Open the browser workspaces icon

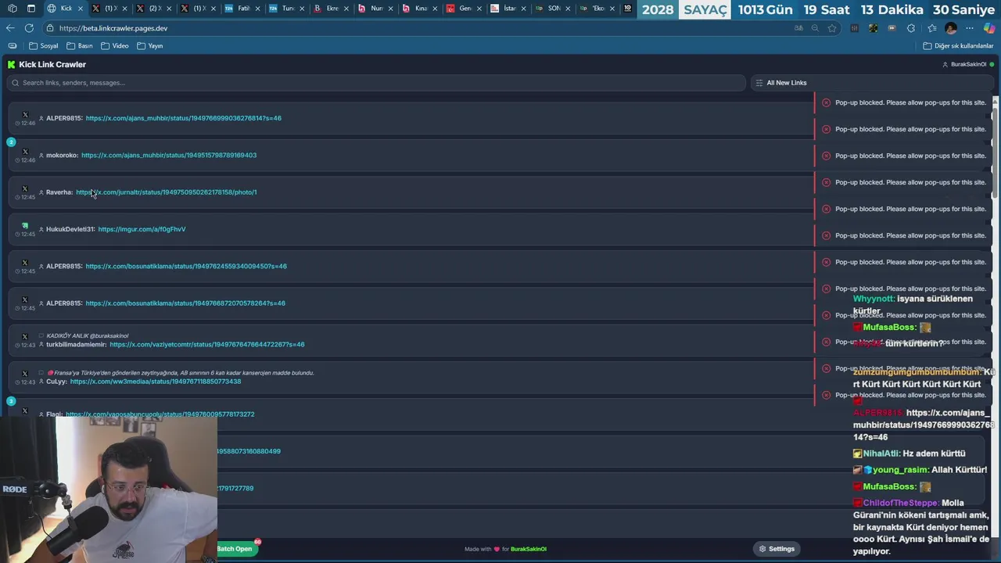point(12,9)
